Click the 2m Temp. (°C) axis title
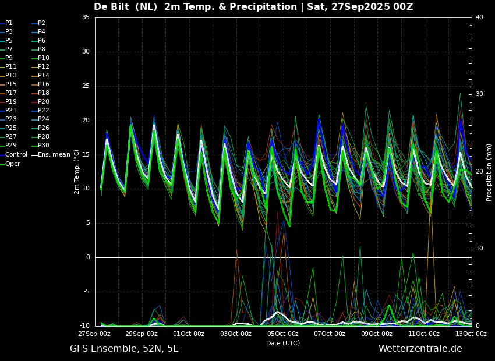Screen dimensions: 495x361 click(76, 172)
